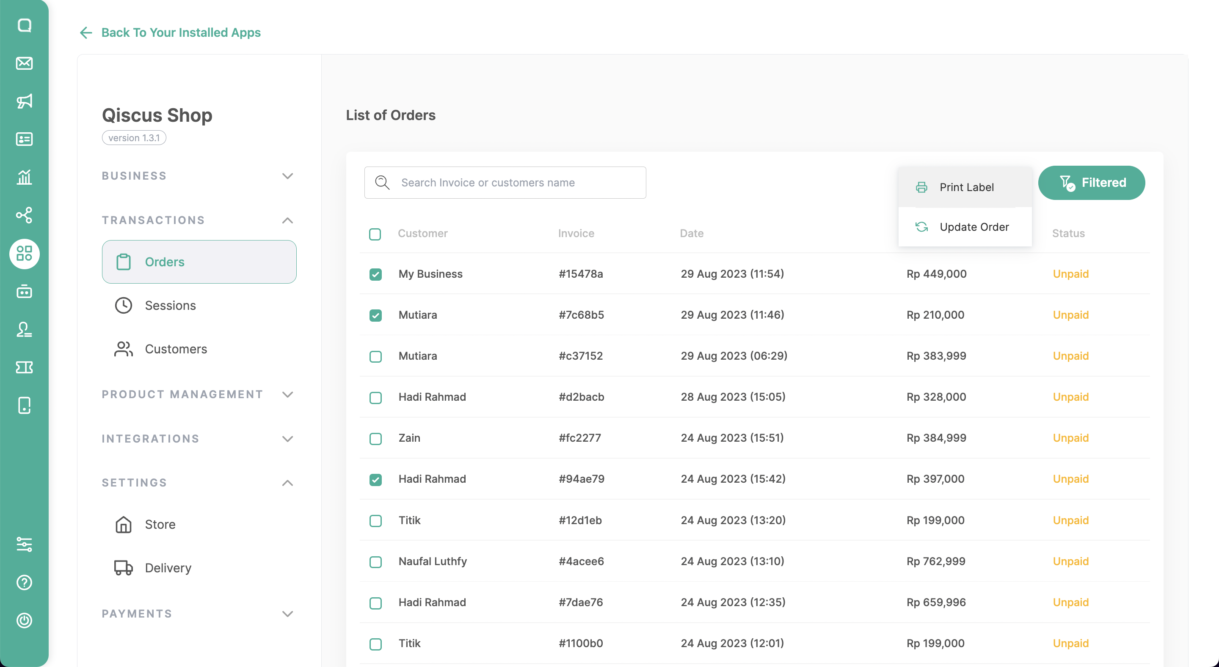Open the Sessions page
Image resolution: width=1219 pixels, height=667 pixels.
click(x=170, y=305)
